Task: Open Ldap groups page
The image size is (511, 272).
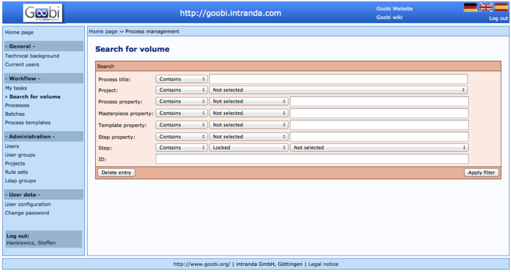Action: click(x=20, y=181)
